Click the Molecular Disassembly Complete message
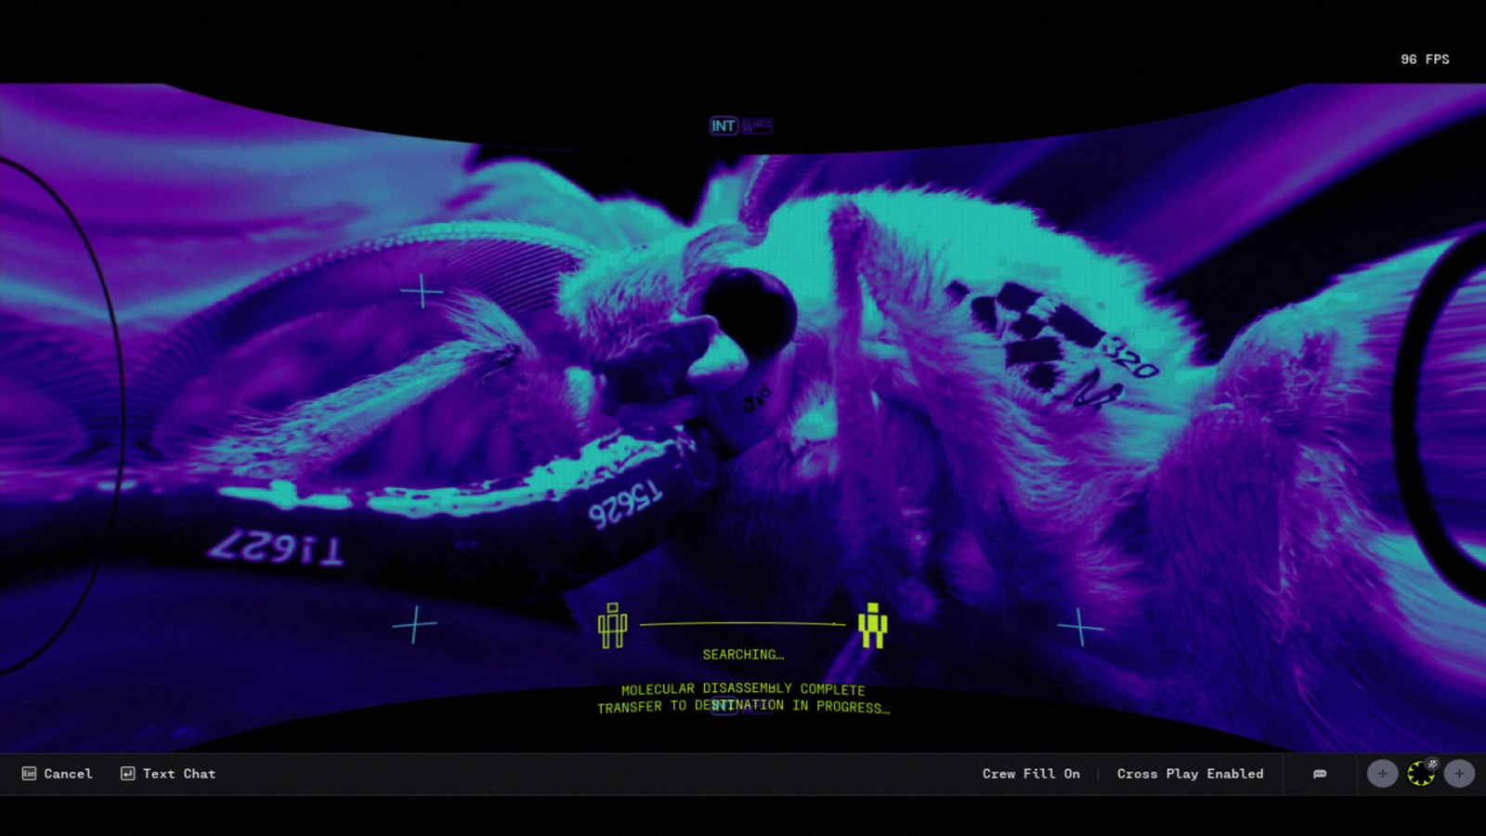 tap(743, 689)
